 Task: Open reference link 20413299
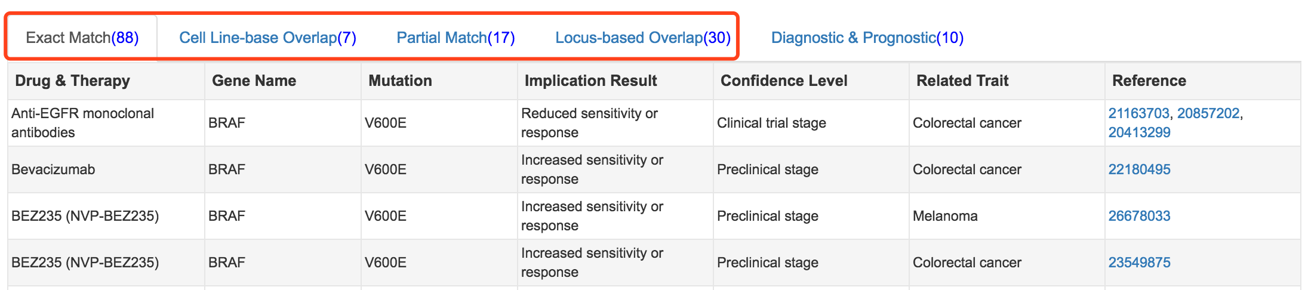[x=1139, y=132]
